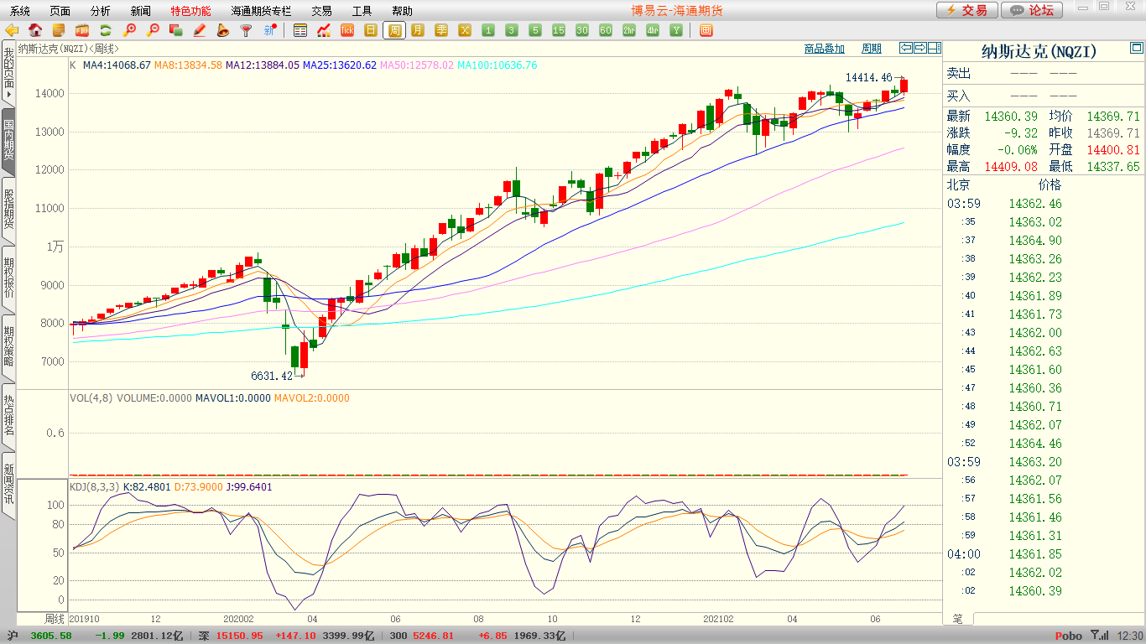
Task: Click the '新' new items icon
Action: pyautogui.click(x=270, y=30)
